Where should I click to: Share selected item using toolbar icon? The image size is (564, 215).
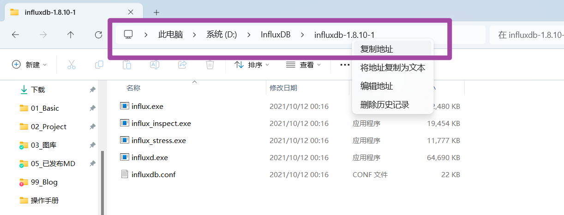(x=182, y=65)
